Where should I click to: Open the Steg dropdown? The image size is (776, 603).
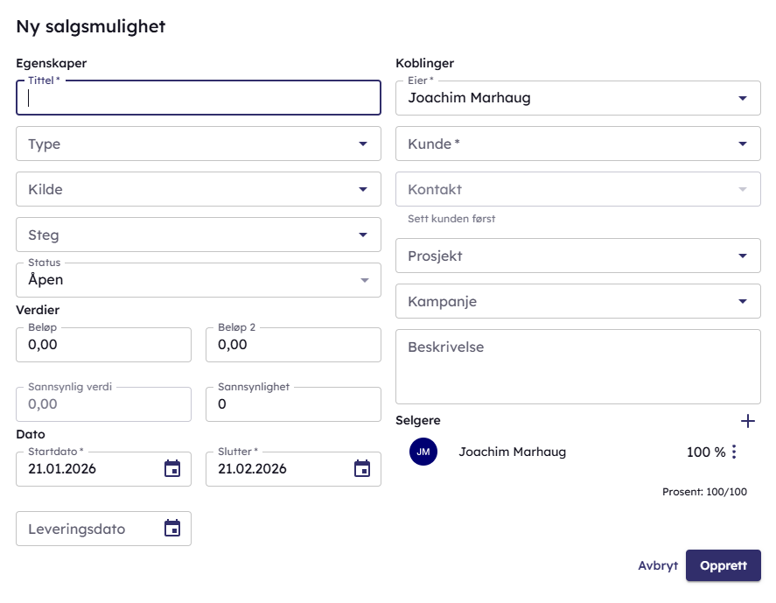199,235
